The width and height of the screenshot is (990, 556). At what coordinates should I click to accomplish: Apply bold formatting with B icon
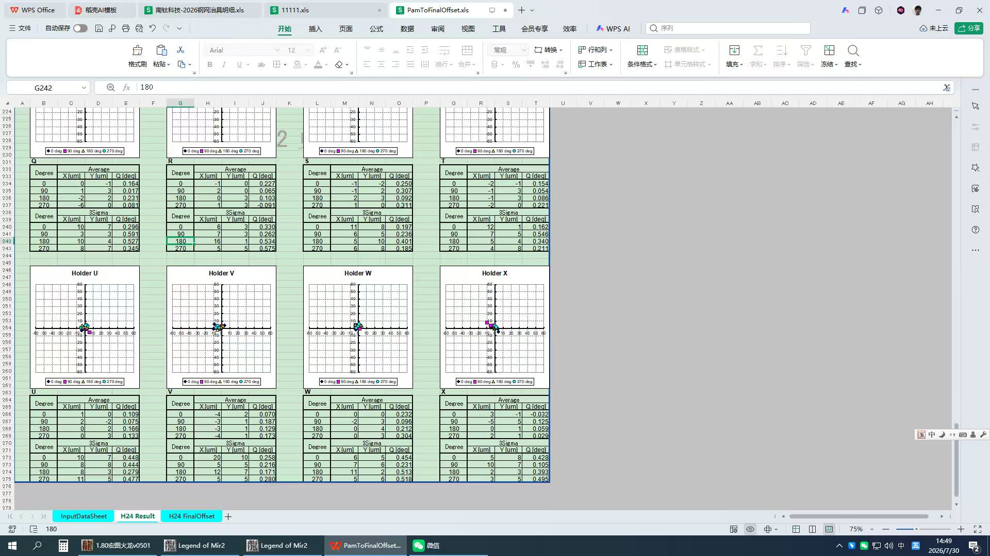(210, 64)
